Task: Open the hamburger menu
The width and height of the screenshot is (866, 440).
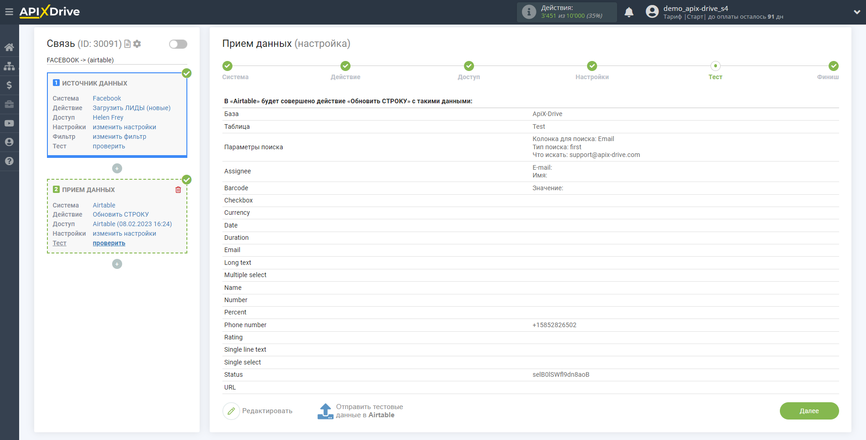Action: [9, 12]
